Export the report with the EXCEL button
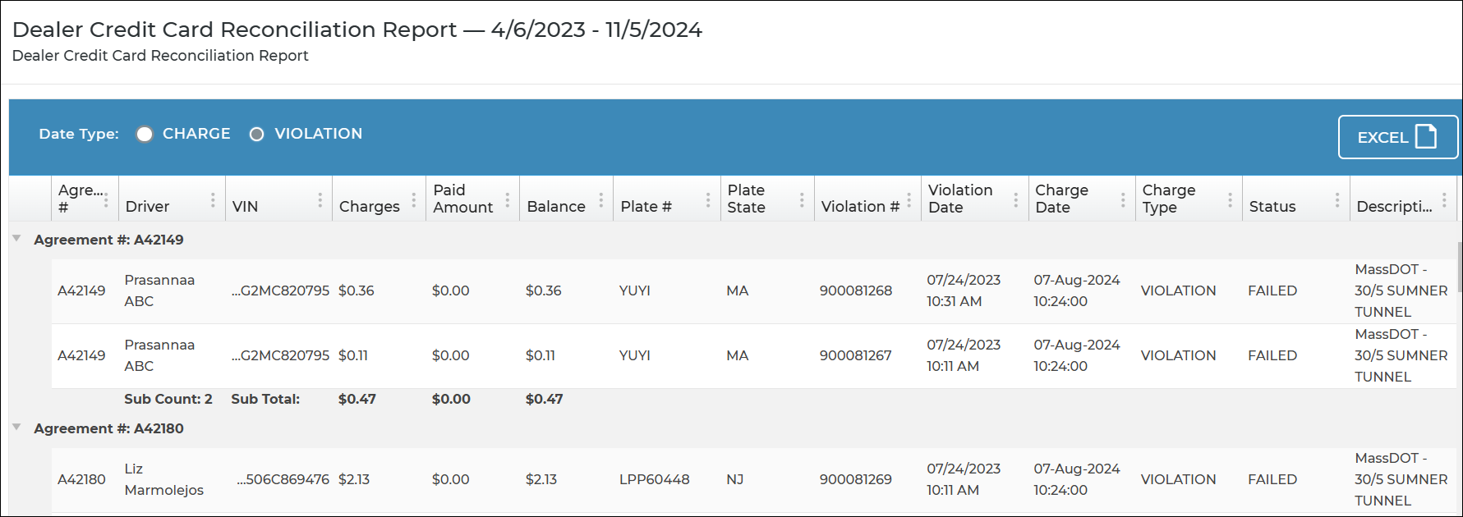1463x517 pixels. click(1396, 137)
